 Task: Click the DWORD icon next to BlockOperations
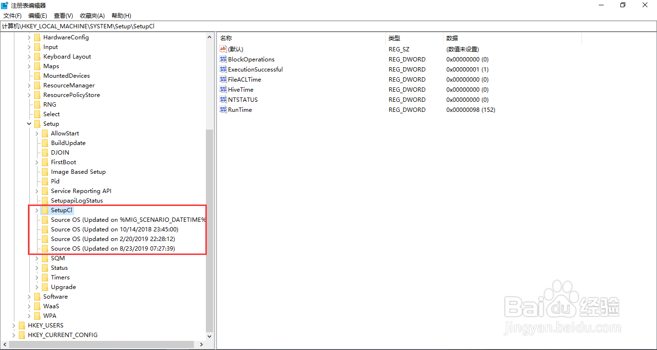(x=223, y=59)
